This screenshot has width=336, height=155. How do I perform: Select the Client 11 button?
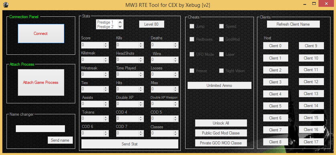(311, 70)
